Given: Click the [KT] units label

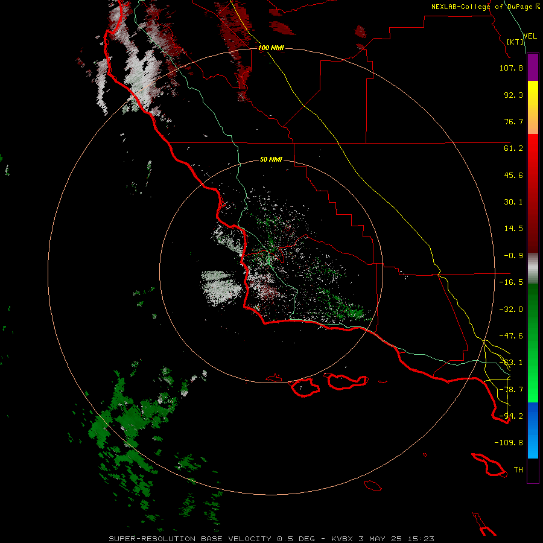Looking at the screenshot, I should tap(515, 42).
